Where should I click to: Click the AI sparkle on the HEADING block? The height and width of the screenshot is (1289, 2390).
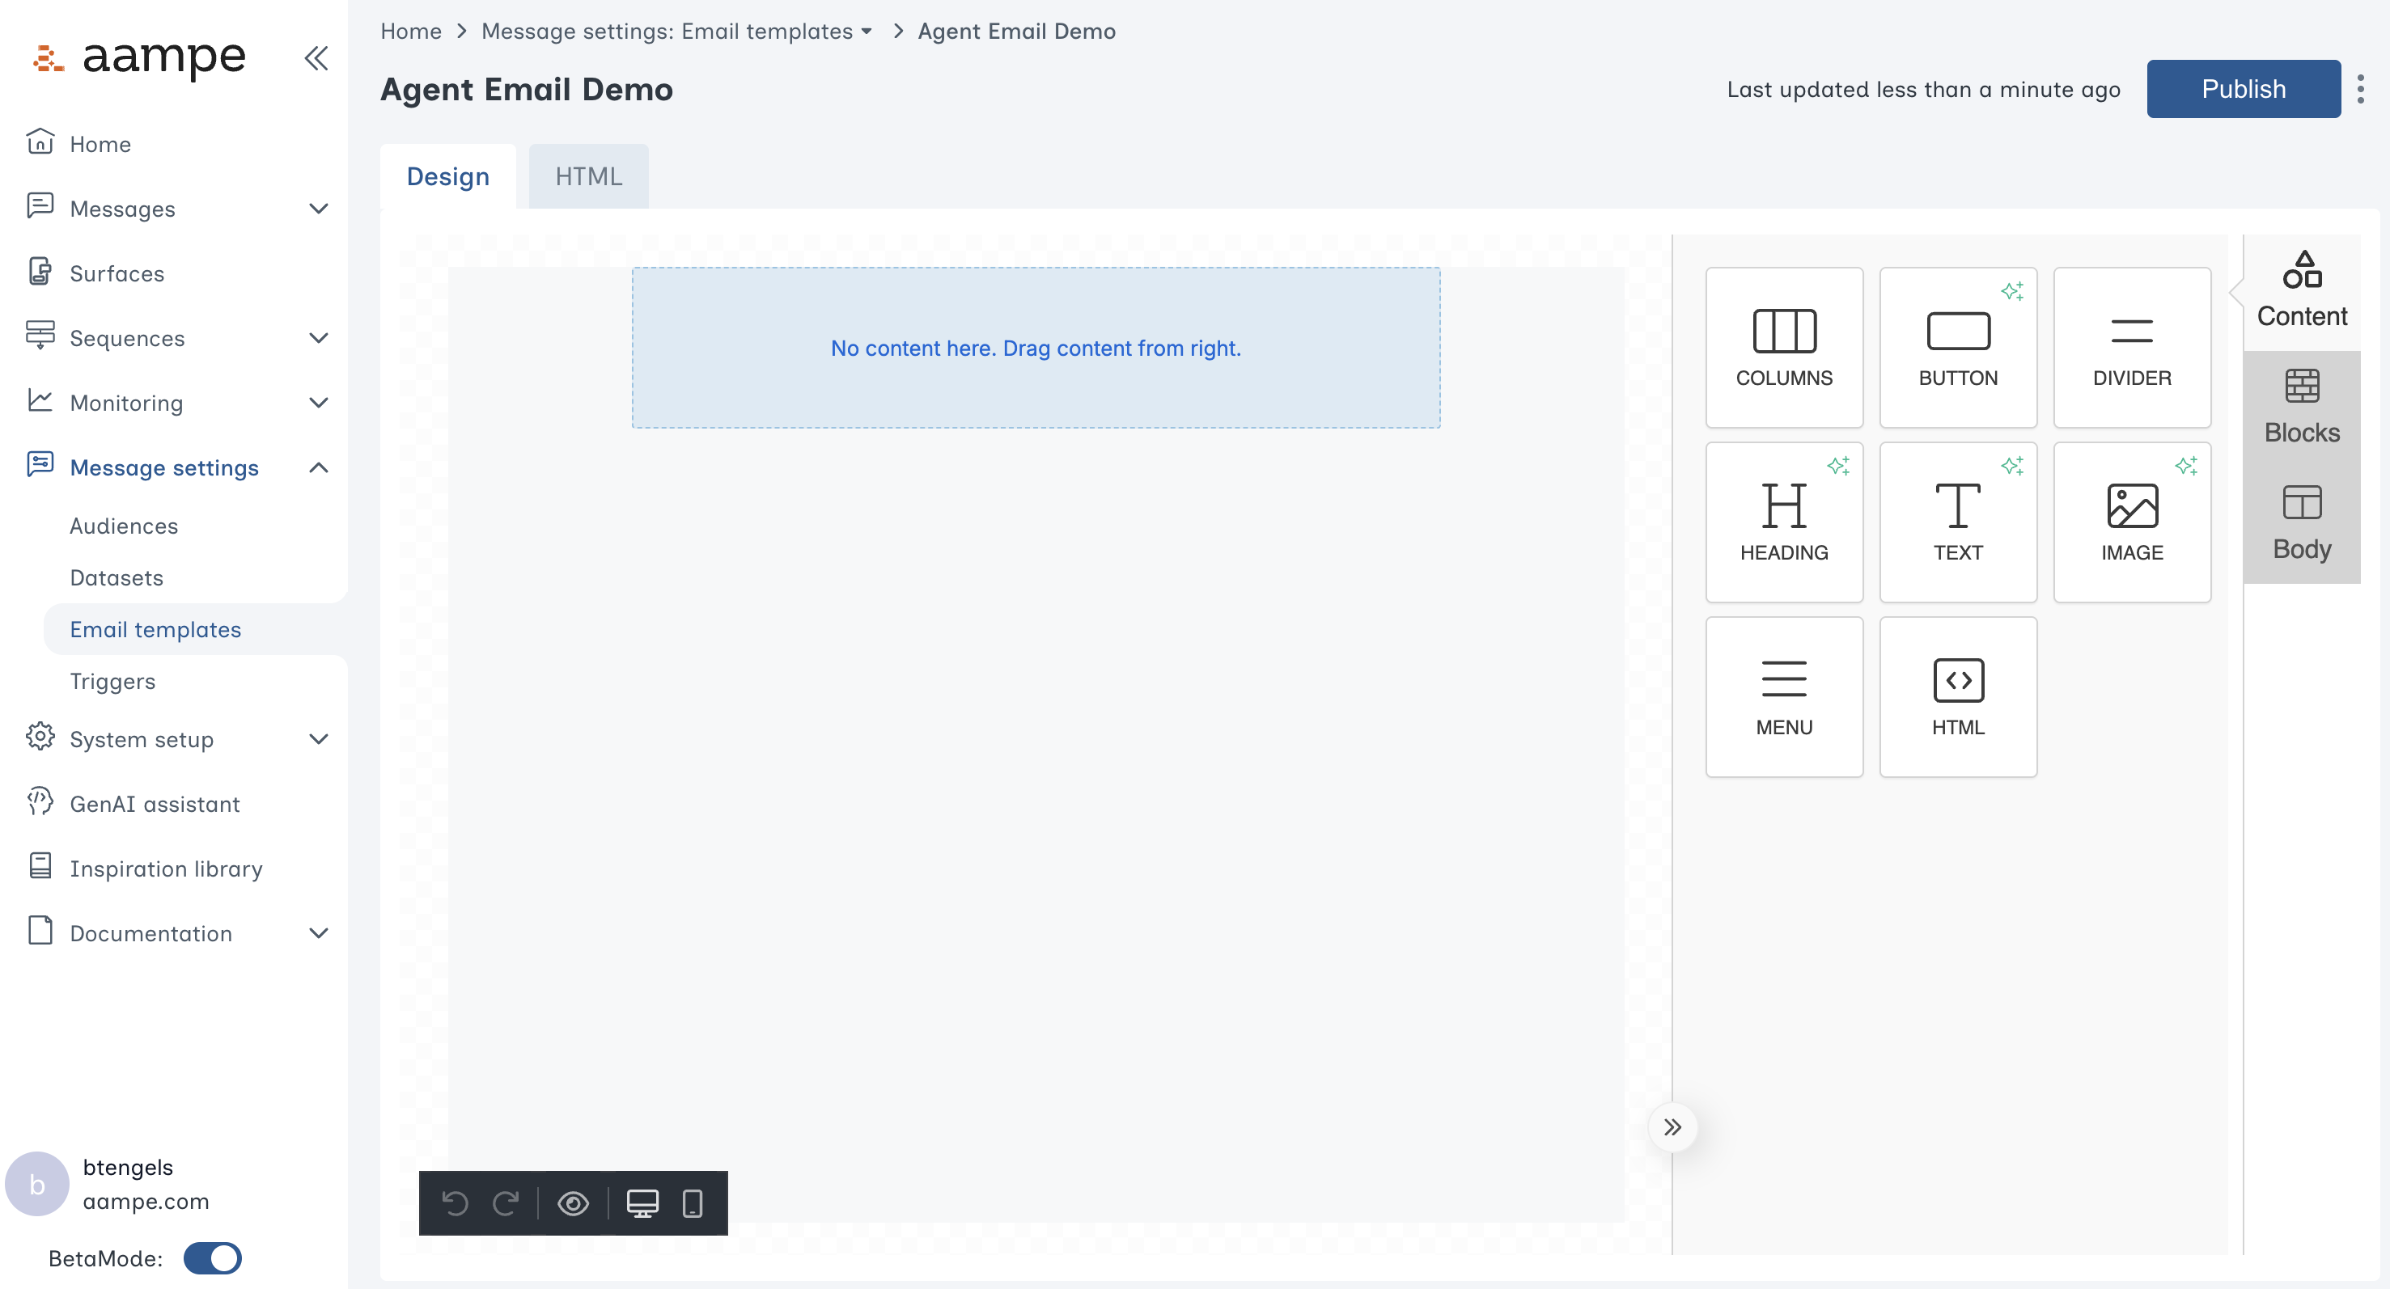click(1838, 466)
